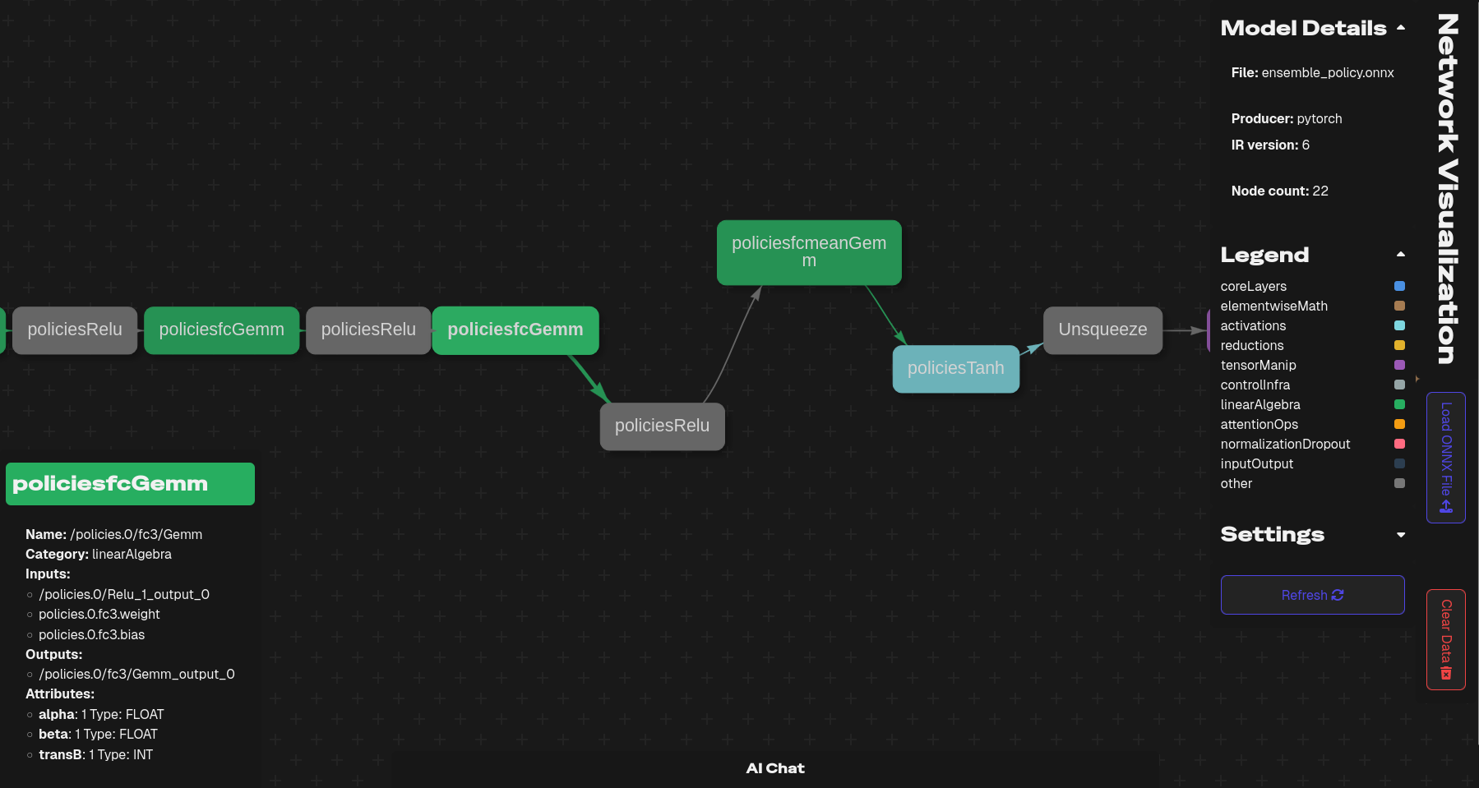Click the Clear Data button
This screenshot has width=1479, height=788.
(x=1445, y=639)
